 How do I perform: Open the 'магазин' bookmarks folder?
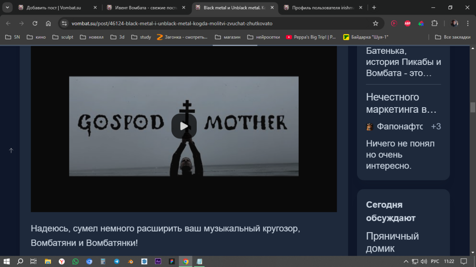(228, 37)
